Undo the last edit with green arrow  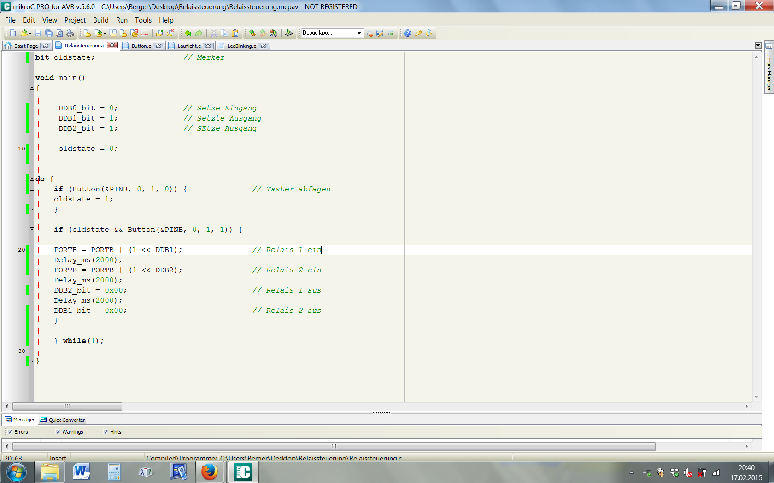click(188, 33)
